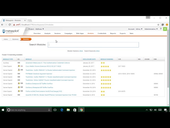The height and width of the screenshot is (128, 170).
Task: Show Module Statistics
Action: (81, 51)
